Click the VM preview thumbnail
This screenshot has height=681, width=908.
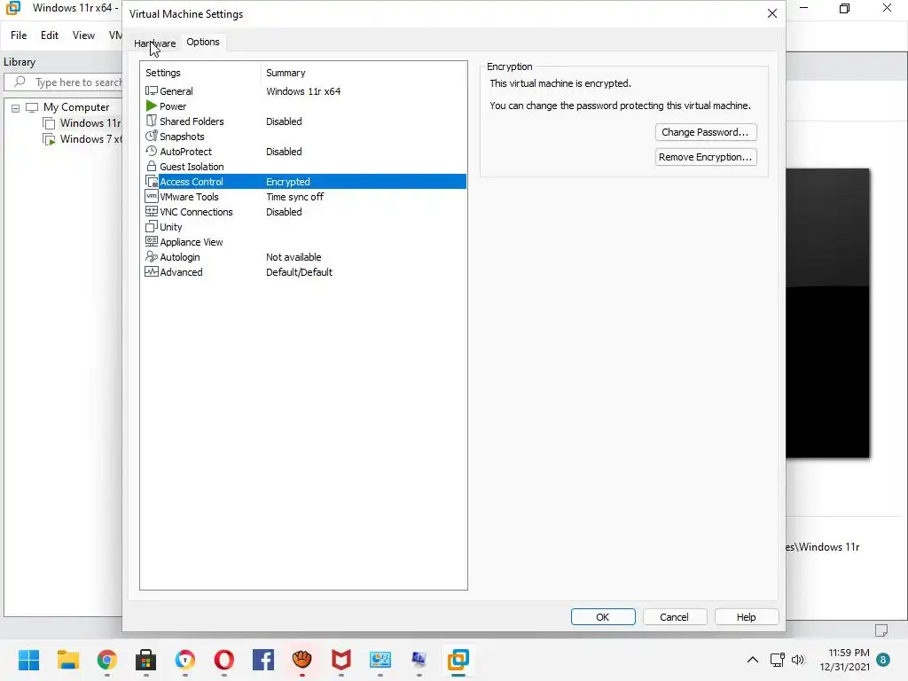[x=827, y=313]
